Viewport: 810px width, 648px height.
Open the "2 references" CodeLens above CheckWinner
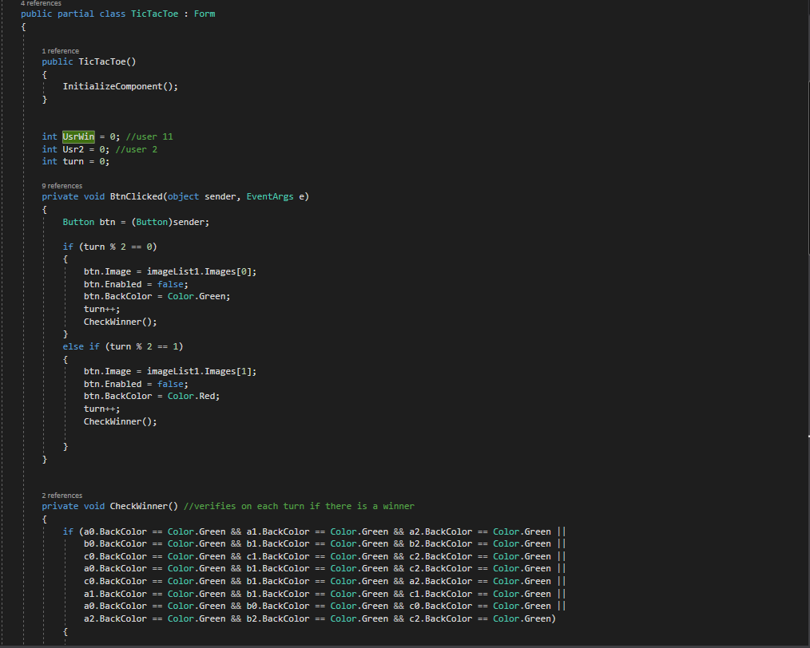62,496
